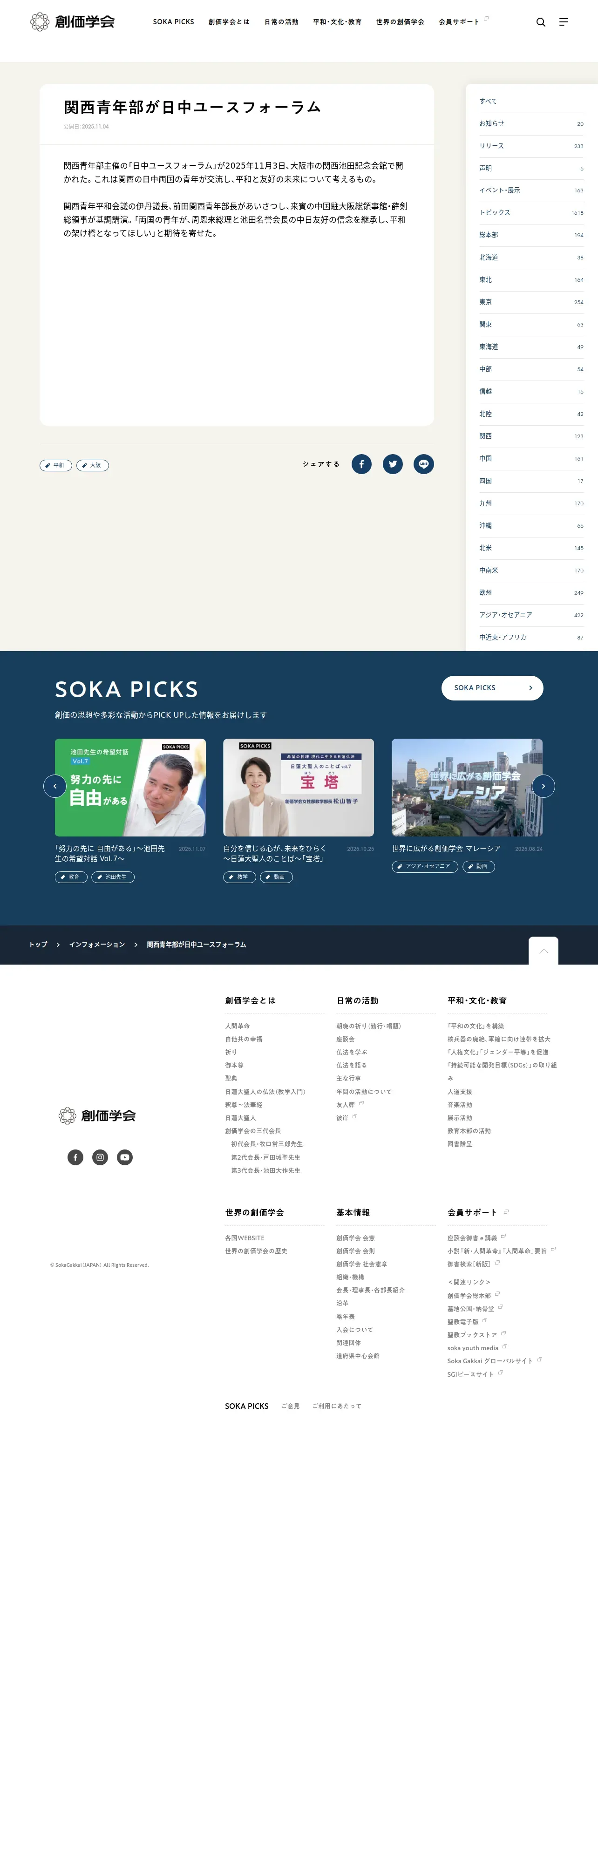This screenshot has height=1856, width=598.
Task: Select the 平和 tag under the article
Action: click(55, 465)
